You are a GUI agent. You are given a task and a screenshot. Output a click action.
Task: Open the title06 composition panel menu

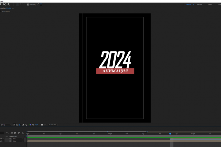click(x=13, y=8)
